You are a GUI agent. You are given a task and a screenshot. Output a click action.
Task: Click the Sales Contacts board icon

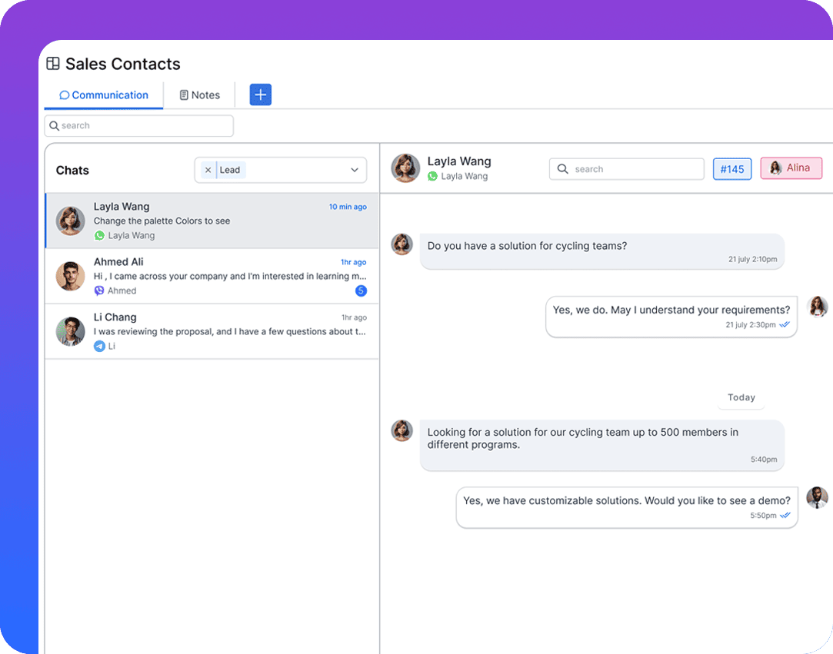pos(53,64)
